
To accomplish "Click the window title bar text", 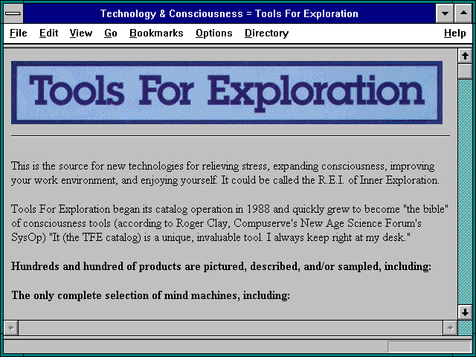I will click(x=229, y=13).
